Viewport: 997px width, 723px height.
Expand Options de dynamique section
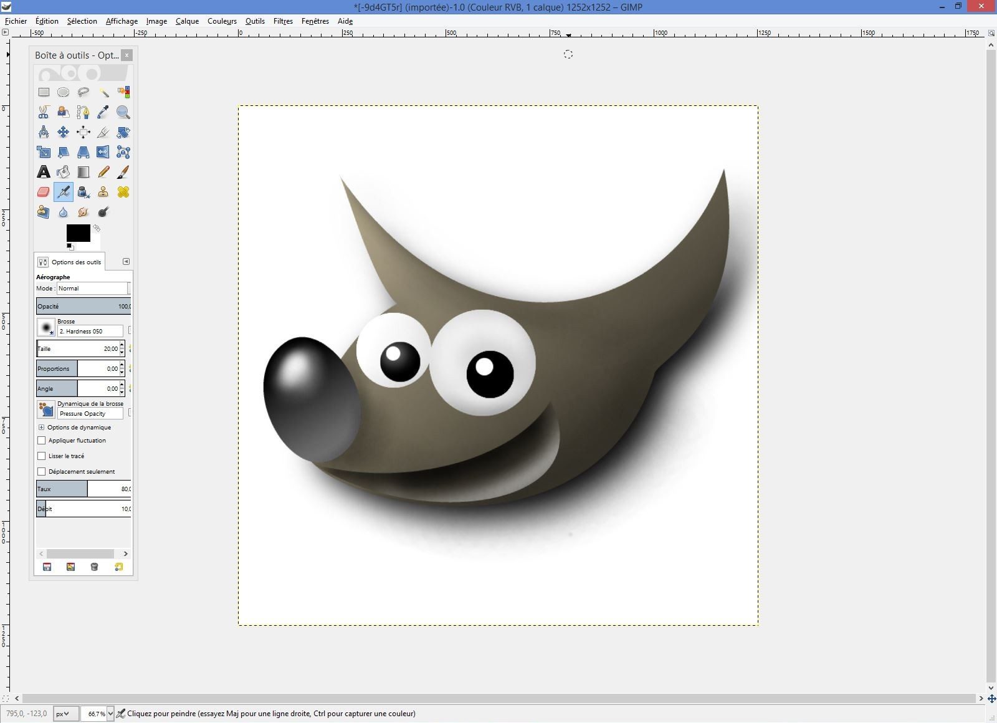[41, 427]
